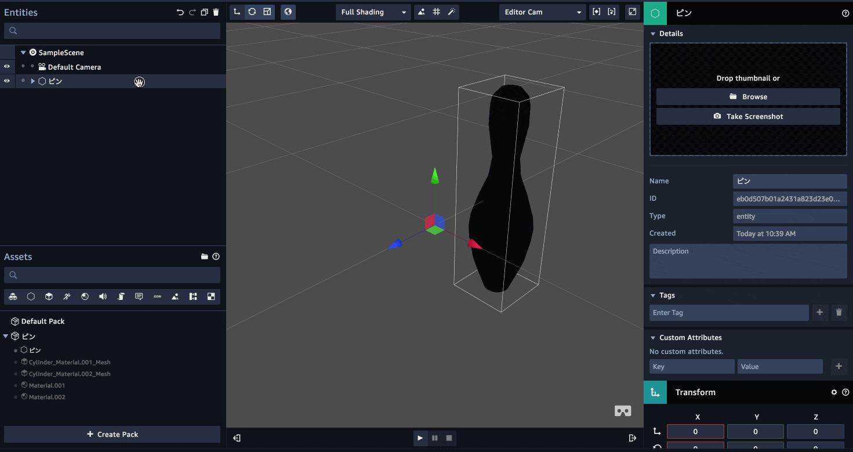Image resolution: width=853 pixels, height=452 pixels.
Task: Activate the rotate tool
Action: click(x=252, y=12)
